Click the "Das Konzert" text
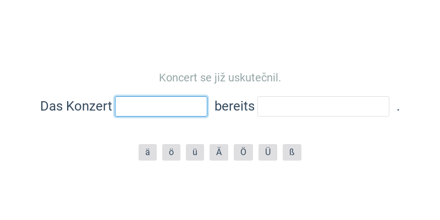The image size is (440, 220). (x=76, y=106)
